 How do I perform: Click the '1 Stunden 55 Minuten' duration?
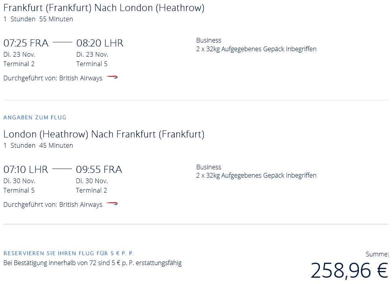38,19
